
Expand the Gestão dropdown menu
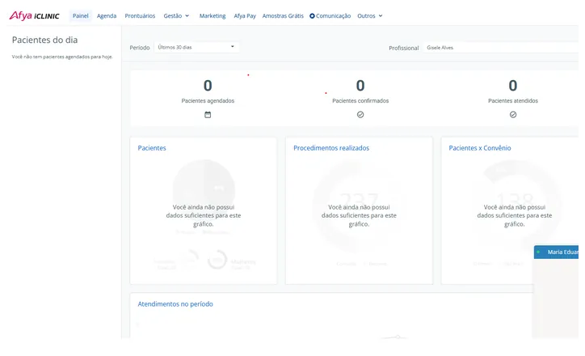(176, 15)
